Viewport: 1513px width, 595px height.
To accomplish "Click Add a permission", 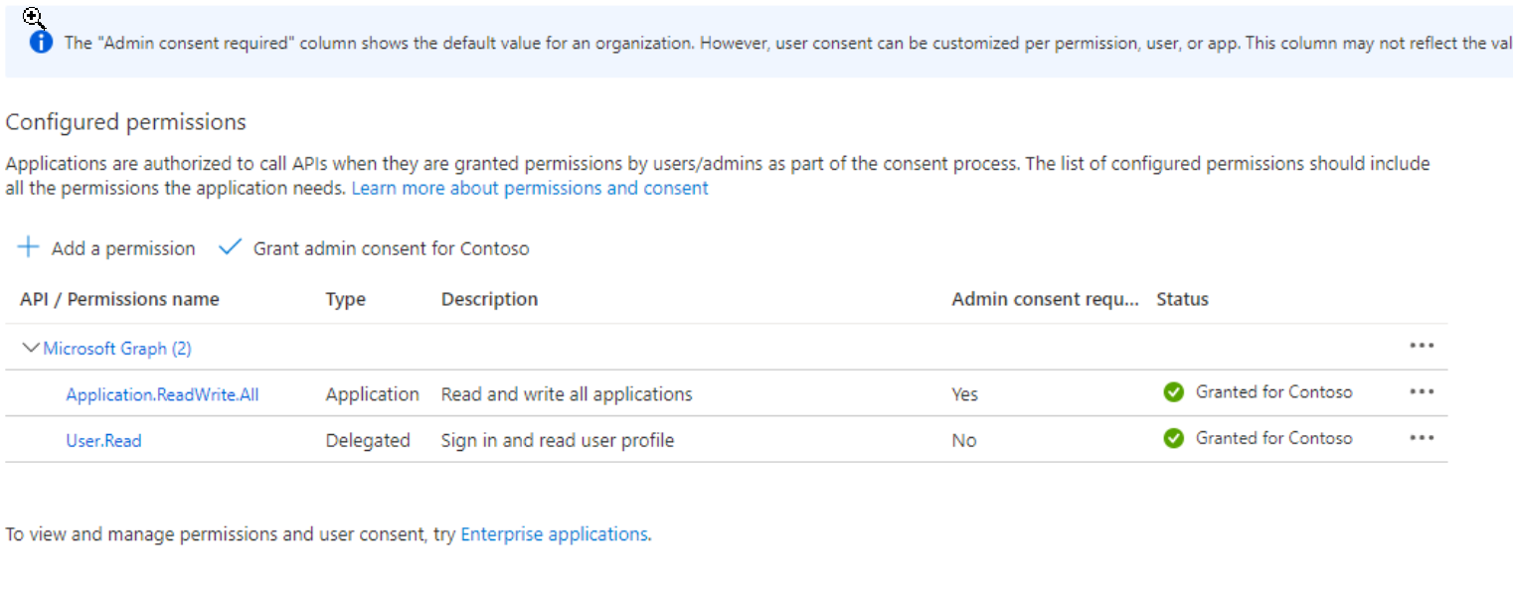I will point(106,247).
